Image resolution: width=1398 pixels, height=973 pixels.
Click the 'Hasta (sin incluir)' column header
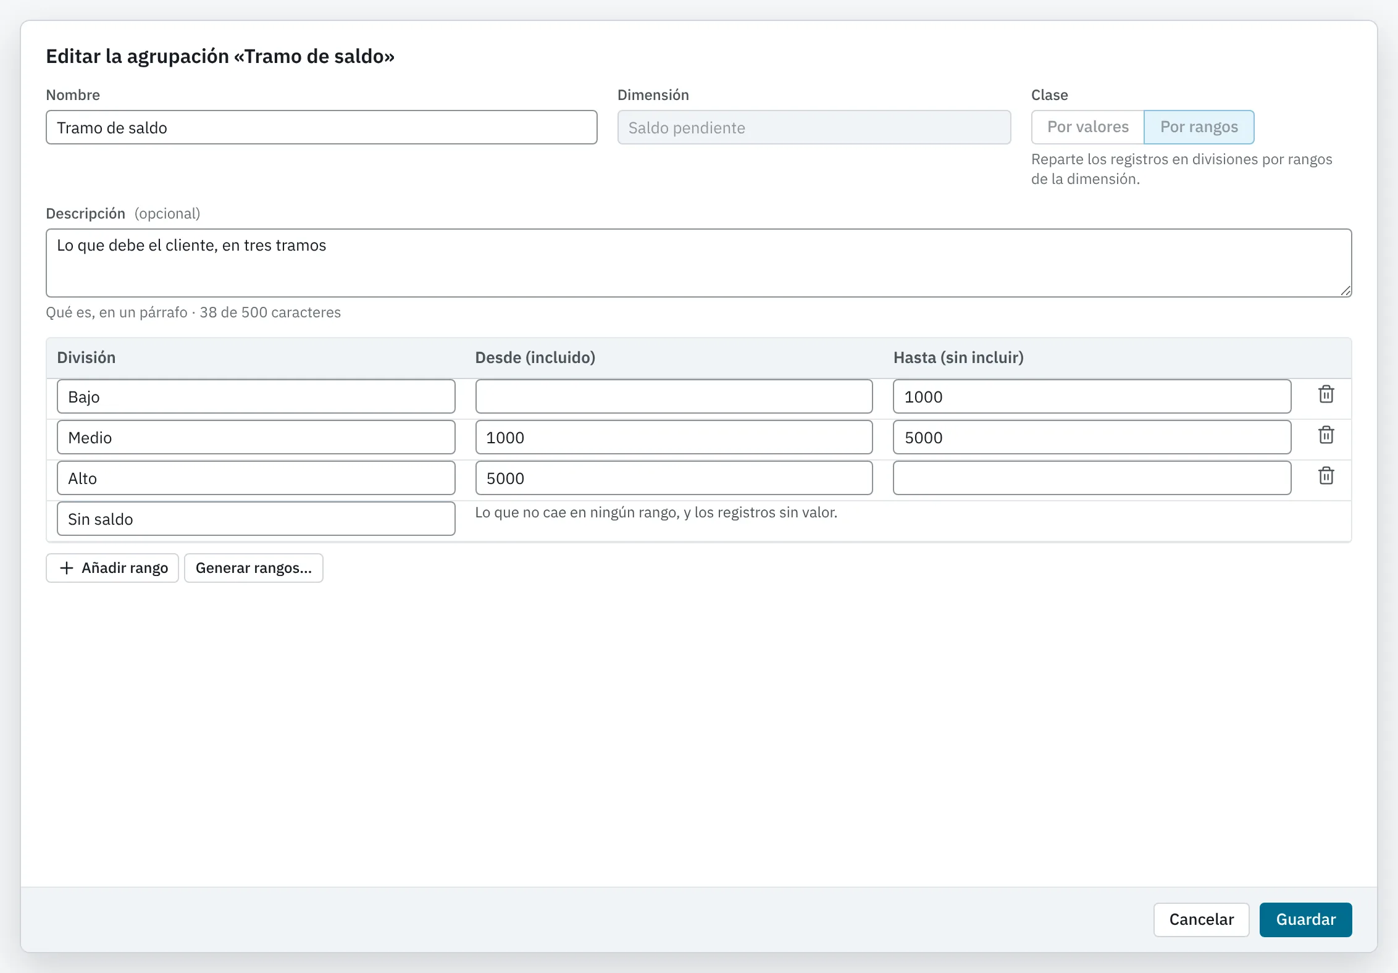(958, 357)
